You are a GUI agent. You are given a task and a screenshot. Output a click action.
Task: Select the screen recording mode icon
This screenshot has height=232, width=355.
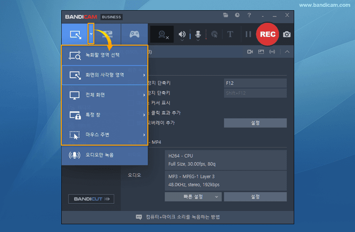(x=75, y=34)
